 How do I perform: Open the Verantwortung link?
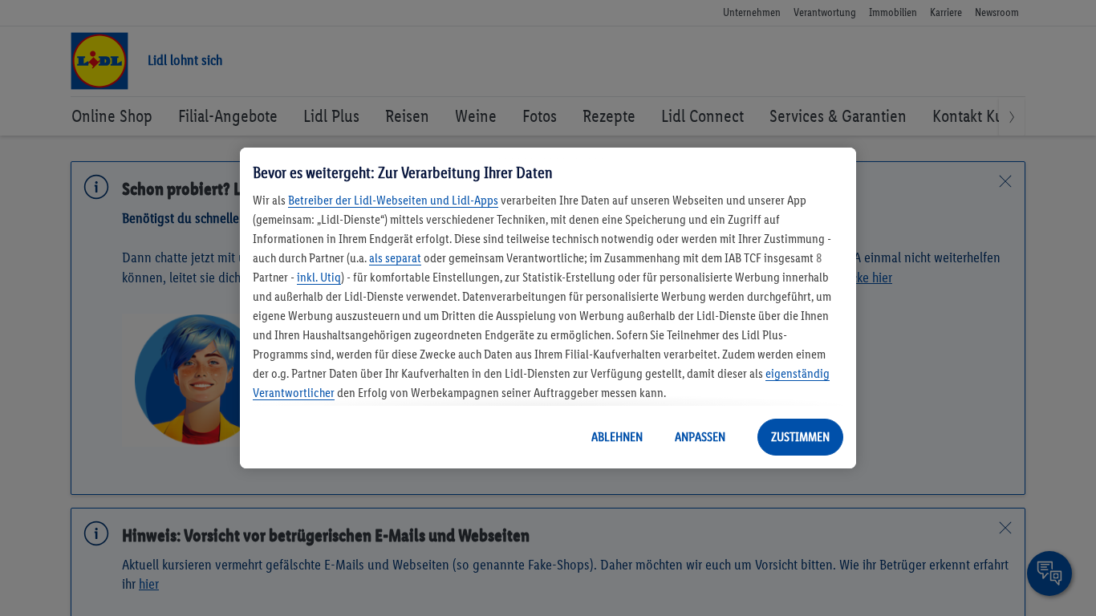pos(825,13)
